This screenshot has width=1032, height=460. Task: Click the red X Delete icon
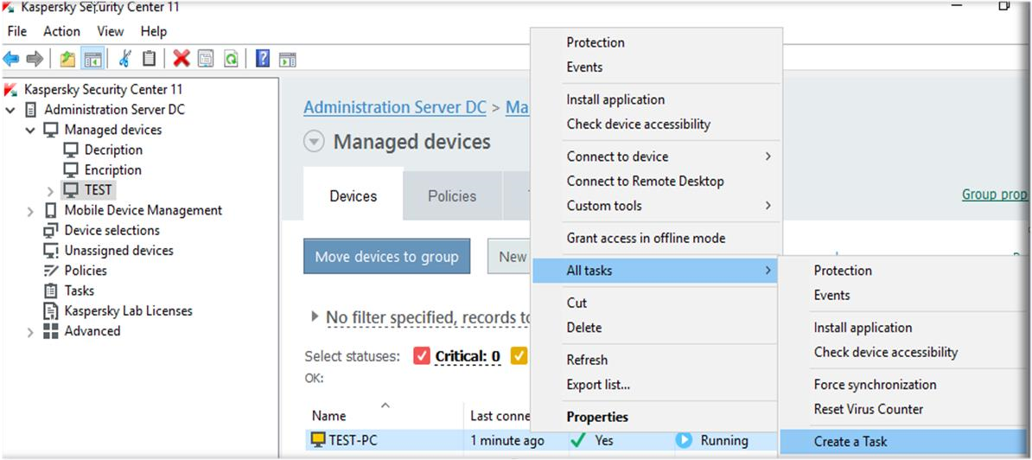pyautogui.click(x=182, y=59)
